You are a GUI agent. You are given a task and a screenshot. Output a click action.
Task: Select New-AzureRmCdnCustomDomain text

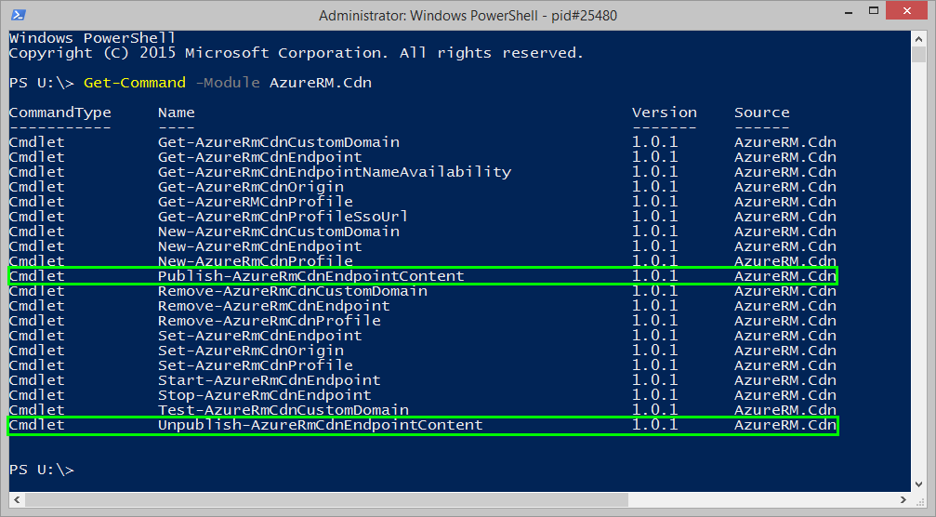coord(279,232)
